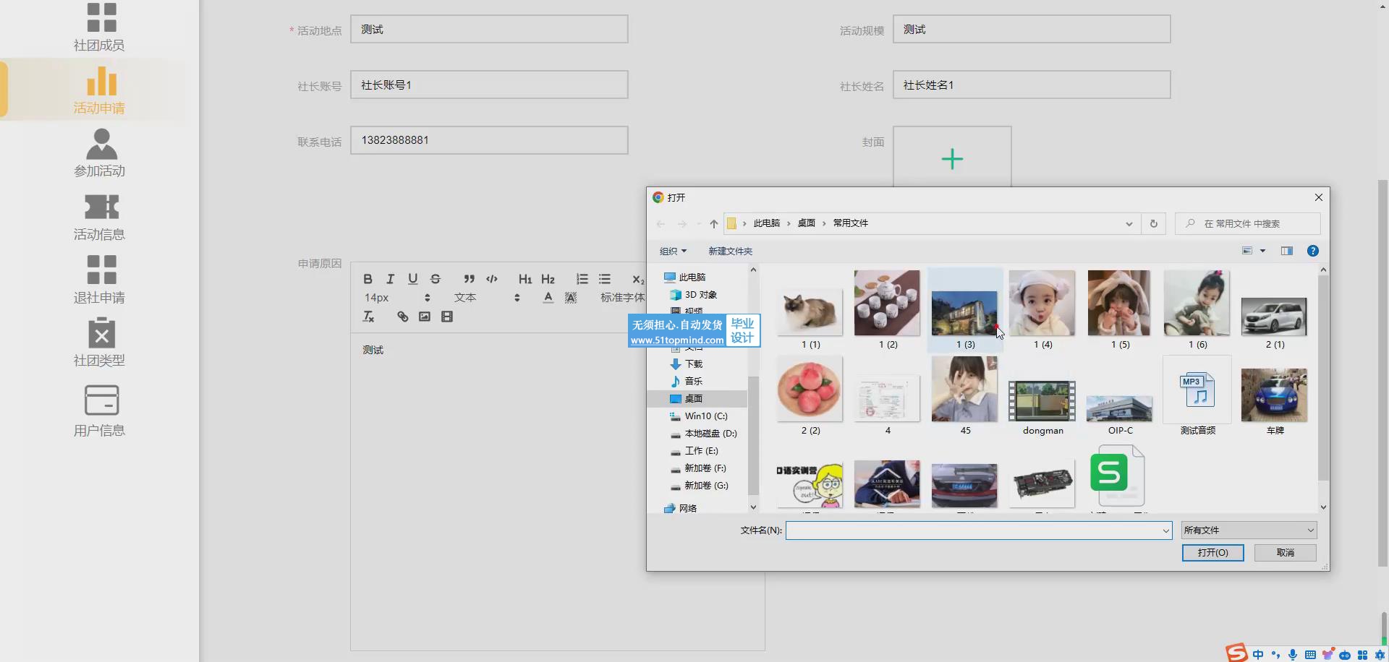Open the 标准字体 font family dropdown
Viewport: 1389px width, 662px height.
pyautogui.click(x=622, y=298)
